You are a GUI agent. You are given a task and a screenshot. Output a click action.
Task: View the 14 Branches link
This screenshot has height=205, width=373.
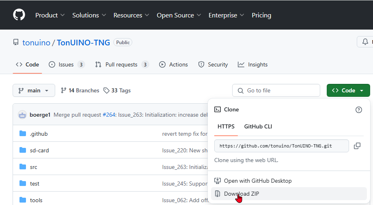[80, 90]
